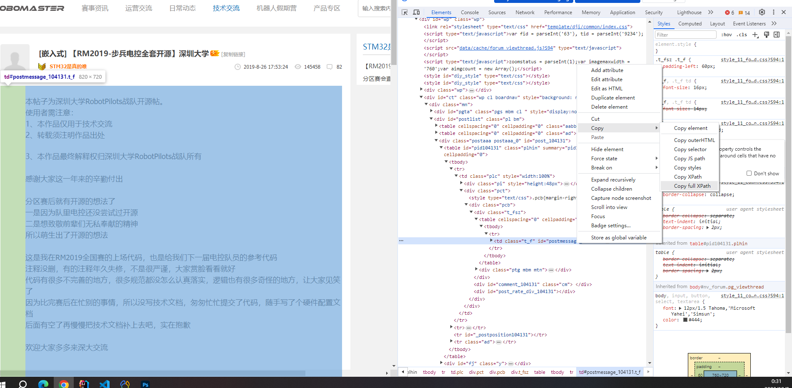Image resolution: width=792 pixels, height=388 pixels.
Task: Click the #444 color swatch
Action: coord(685,320)
